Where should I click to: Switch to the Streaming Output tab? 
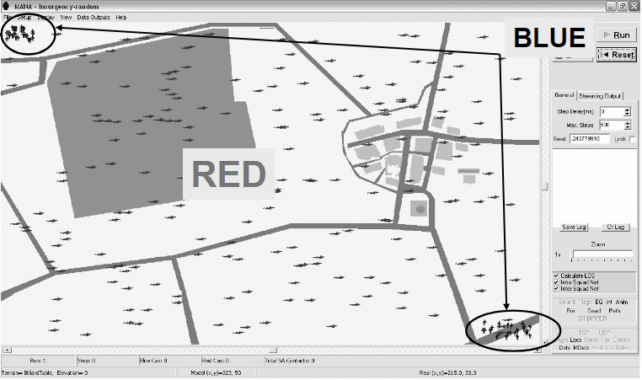tap(600, 96)
